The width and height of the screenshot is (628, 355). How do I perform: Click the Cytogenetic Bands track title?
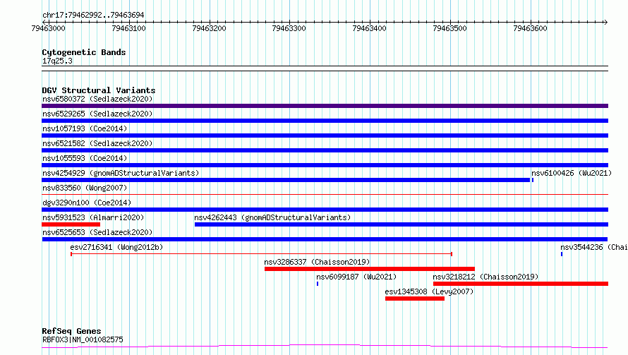84,52
